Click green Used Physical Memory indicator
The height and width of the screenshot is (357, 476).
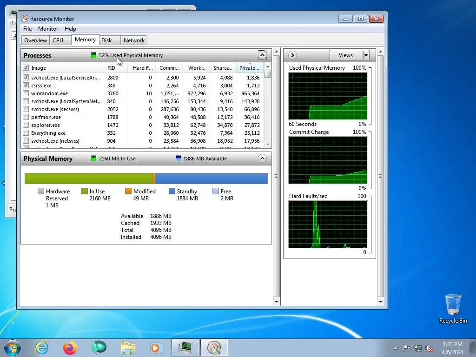coord(93,55)
